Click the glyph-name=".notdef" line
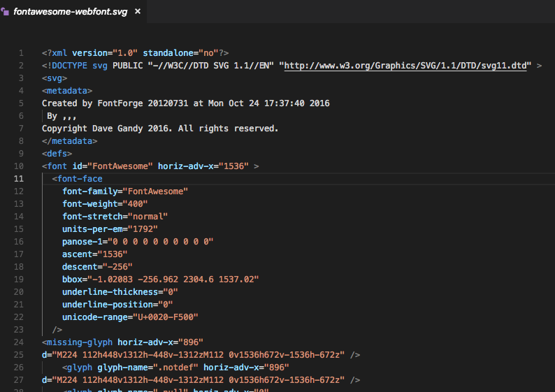The image size is (555, 392). click(175, 368)
